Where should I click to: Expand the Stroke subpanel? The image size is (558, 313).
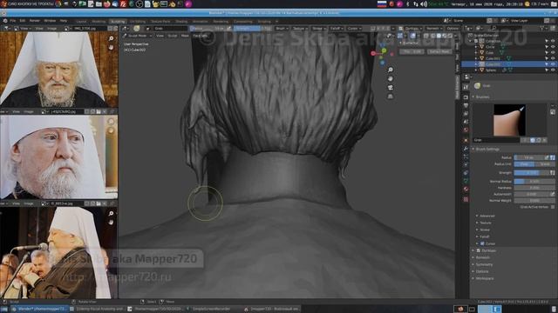click(485, 230)
